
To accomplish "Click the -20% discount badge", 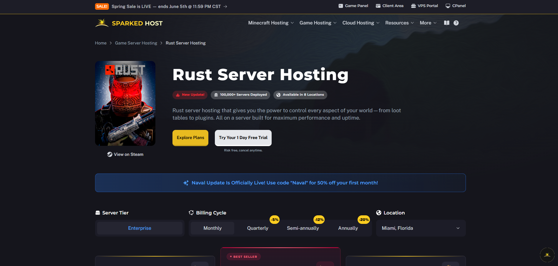I will 364,220.
